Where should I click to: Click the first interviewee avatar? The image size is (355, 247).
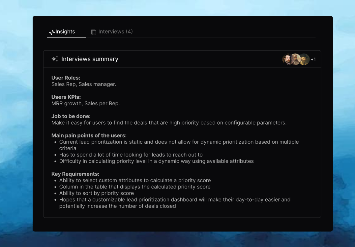(287, 59)
